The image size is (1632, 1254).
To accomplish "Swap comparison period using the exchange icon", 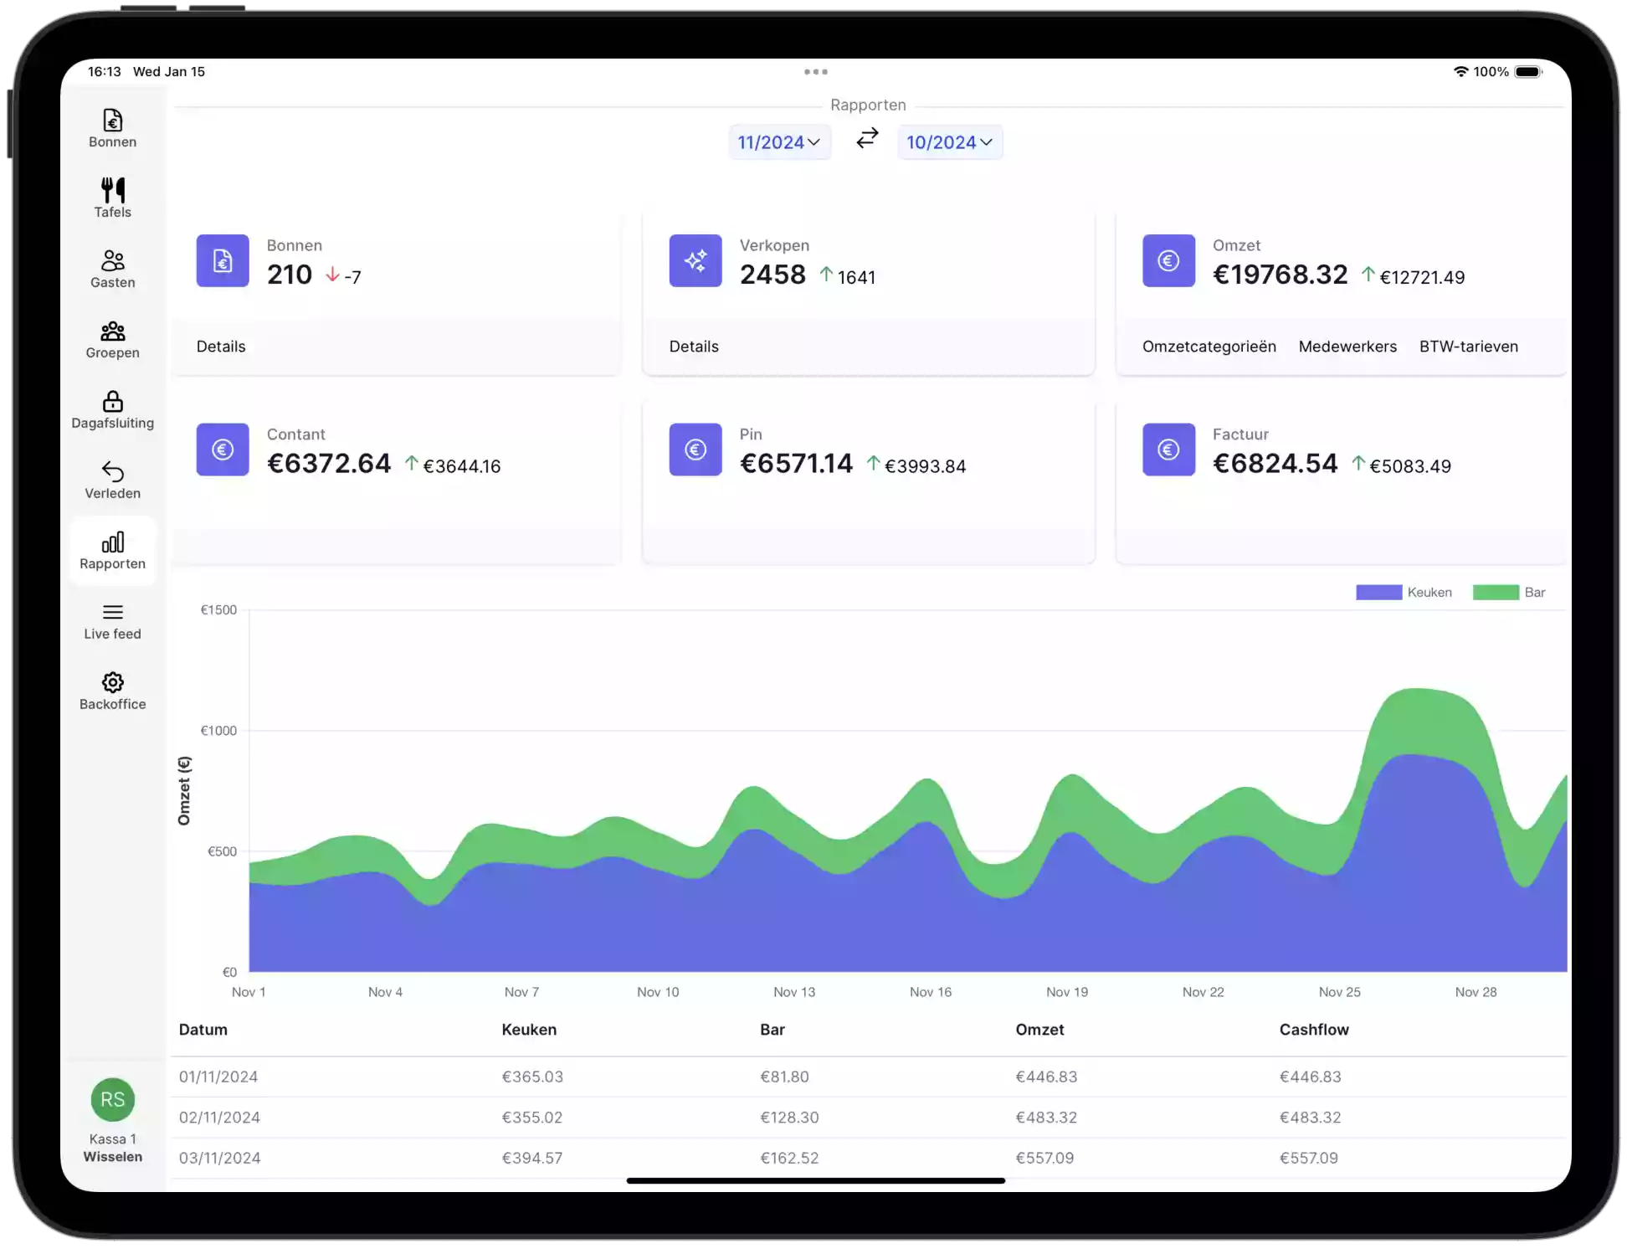I will click(x=867, y=141).
